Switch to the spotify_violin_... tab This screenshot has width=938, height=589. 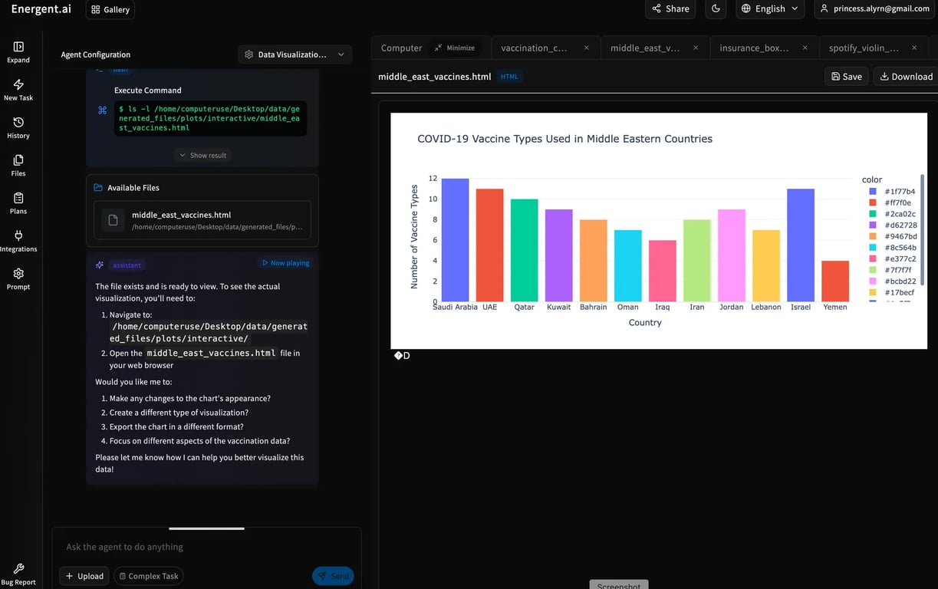(864, 48)
